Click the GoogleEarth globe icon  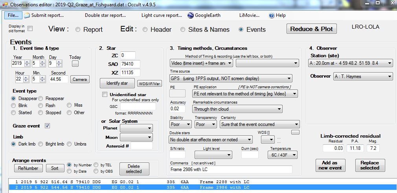(x=191, y=15)
